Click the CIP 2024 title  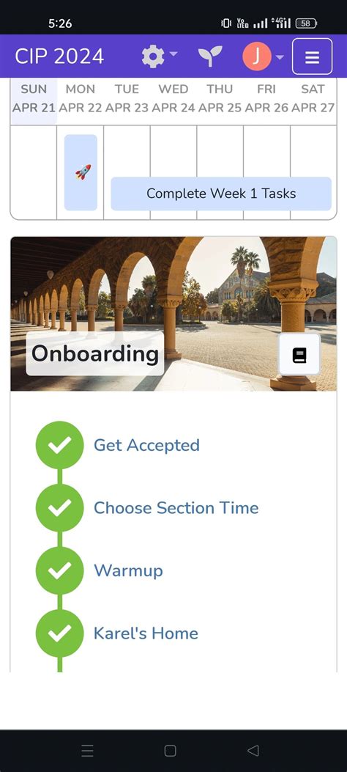(x=59, y=56)
